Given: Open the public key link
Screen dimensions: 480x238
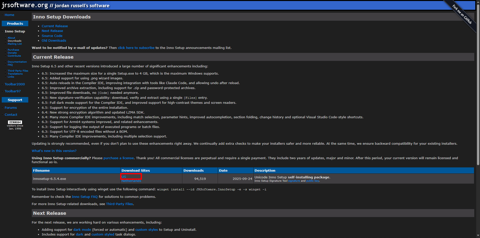Looking at the screenshot, I should point(313,181).
